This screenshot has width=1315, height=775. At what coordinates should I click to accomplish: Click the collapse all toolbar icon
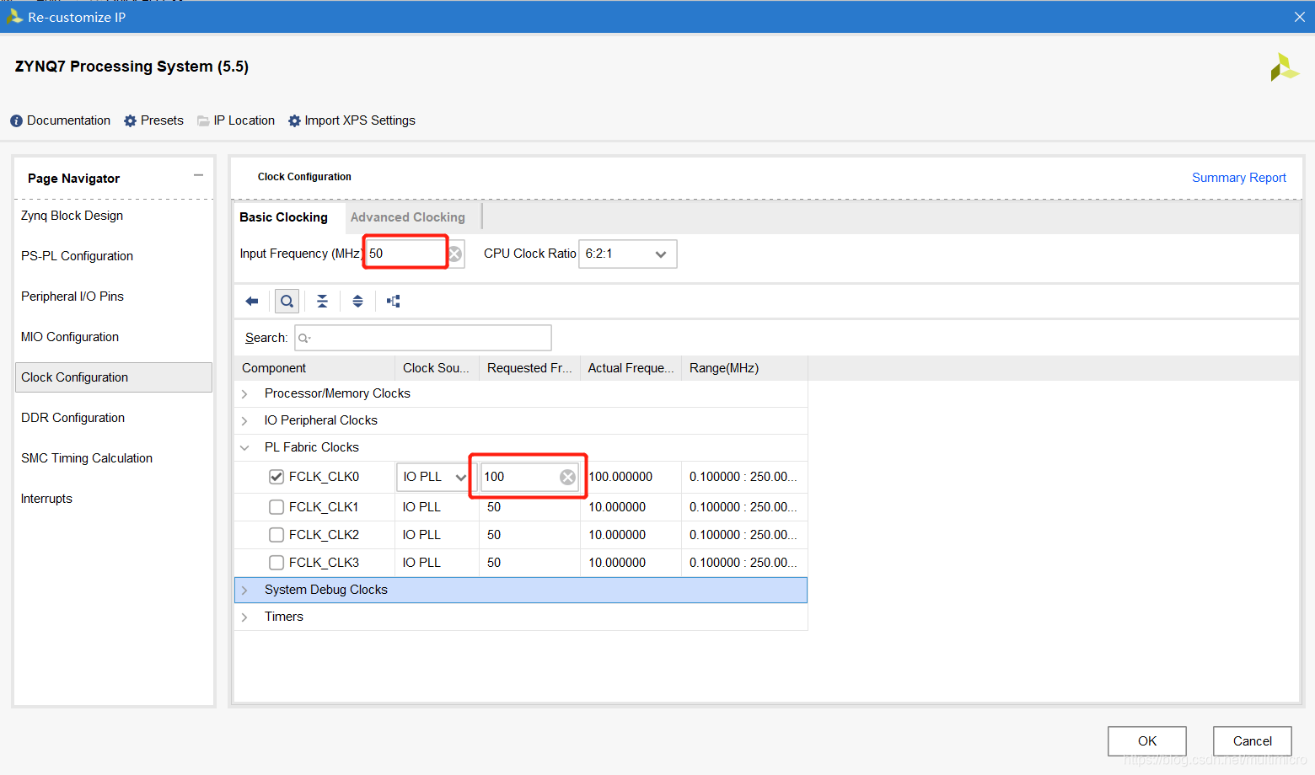pyautogui.click(x=322, y=301)
